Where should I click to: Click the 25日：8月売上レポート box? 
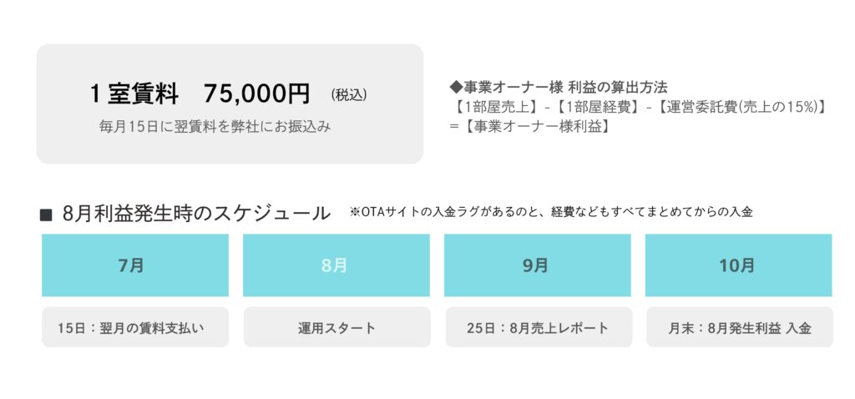coord(537,328)
